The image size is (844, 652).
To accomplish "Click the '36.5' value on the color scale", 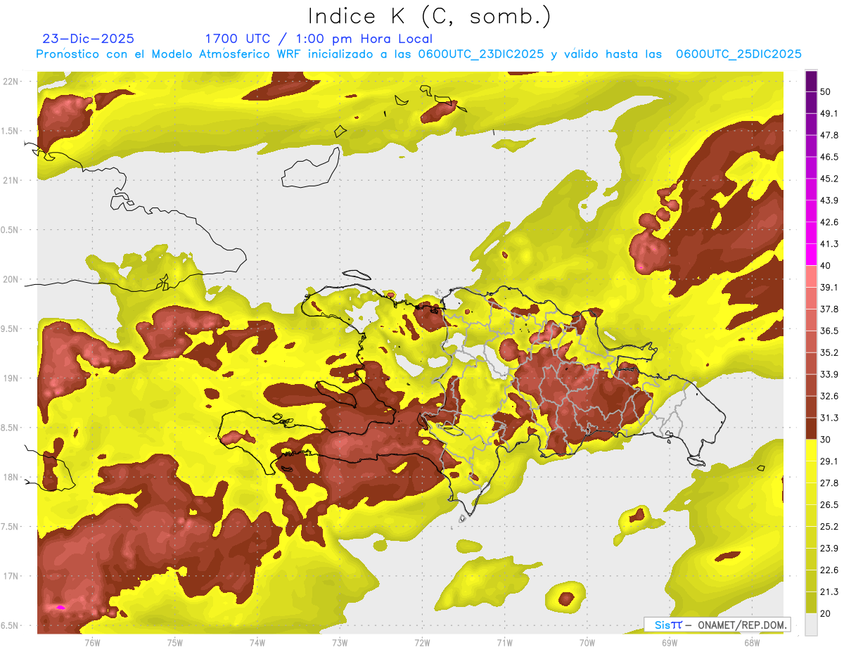I will (829, 331).
